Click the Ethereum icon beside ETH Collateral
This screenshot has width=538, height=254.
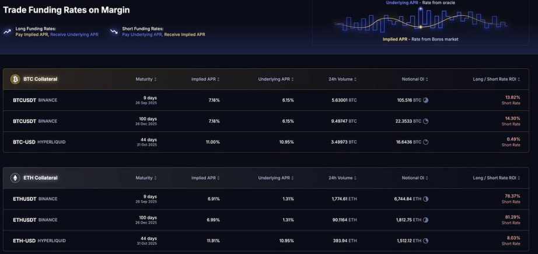[x=15, y=178]
